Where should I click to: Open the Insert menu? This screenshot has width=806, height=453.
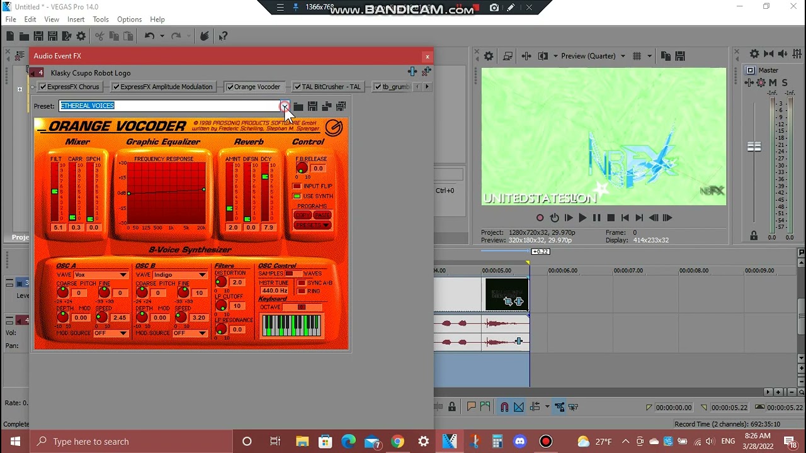[x=76, y=20]
